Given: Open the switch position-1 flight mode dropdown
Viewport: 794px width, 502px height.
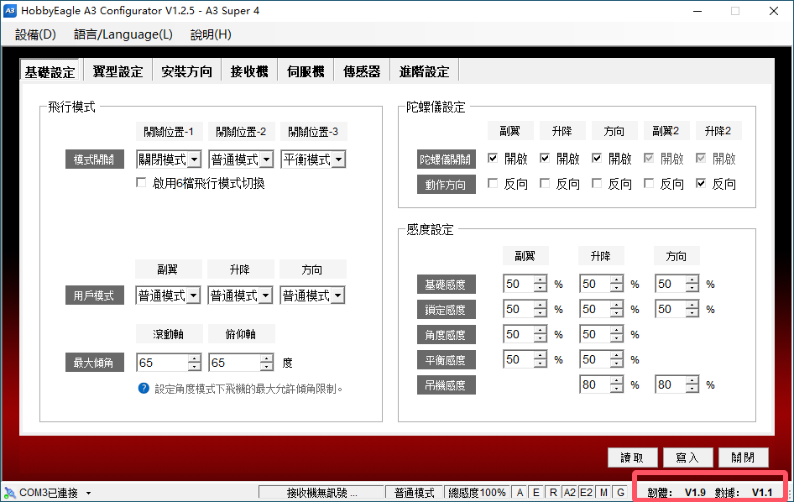Looking at the screenshot, I should 195,159.
